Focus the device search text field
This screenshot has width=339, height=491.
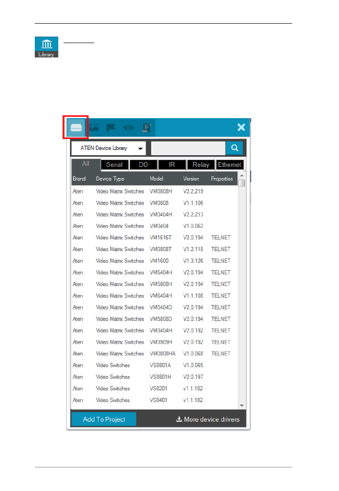tap(188, 148)
